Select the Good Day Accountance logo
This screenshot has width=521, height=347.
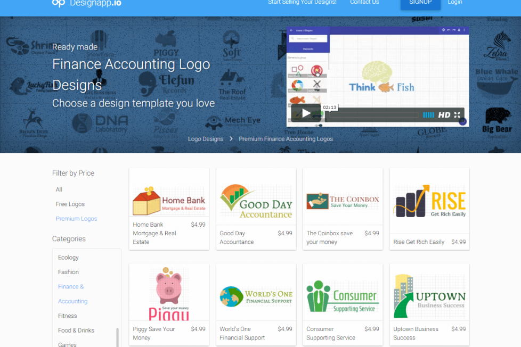pos(256,201)
